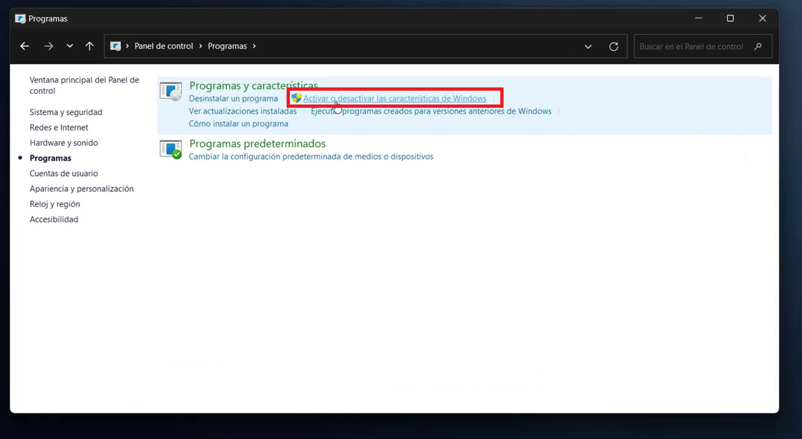Focus the Buscar en el Panel de control field
The height and width of the screenshot is (439, 802).
pyautogui.click(x=703, y=47)
